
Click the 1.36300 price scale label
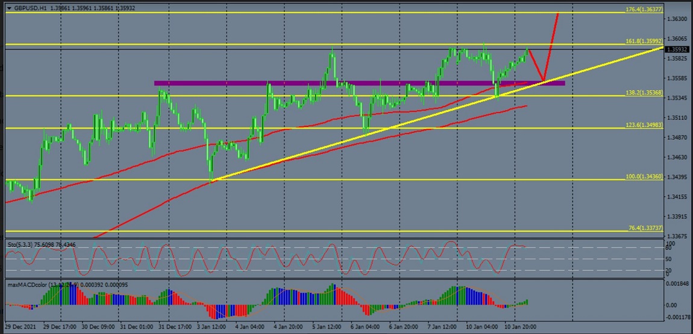coord(677,20)
